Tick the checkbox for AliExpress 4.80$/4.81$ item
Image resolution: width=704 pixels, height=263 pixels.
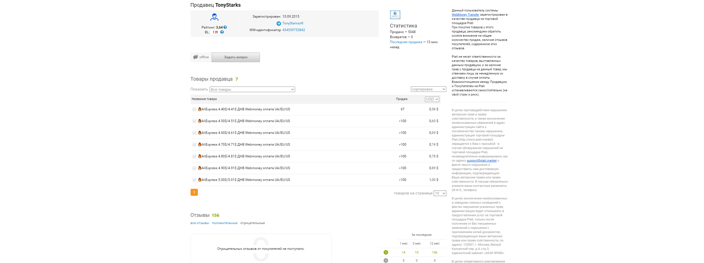(194, 156)
